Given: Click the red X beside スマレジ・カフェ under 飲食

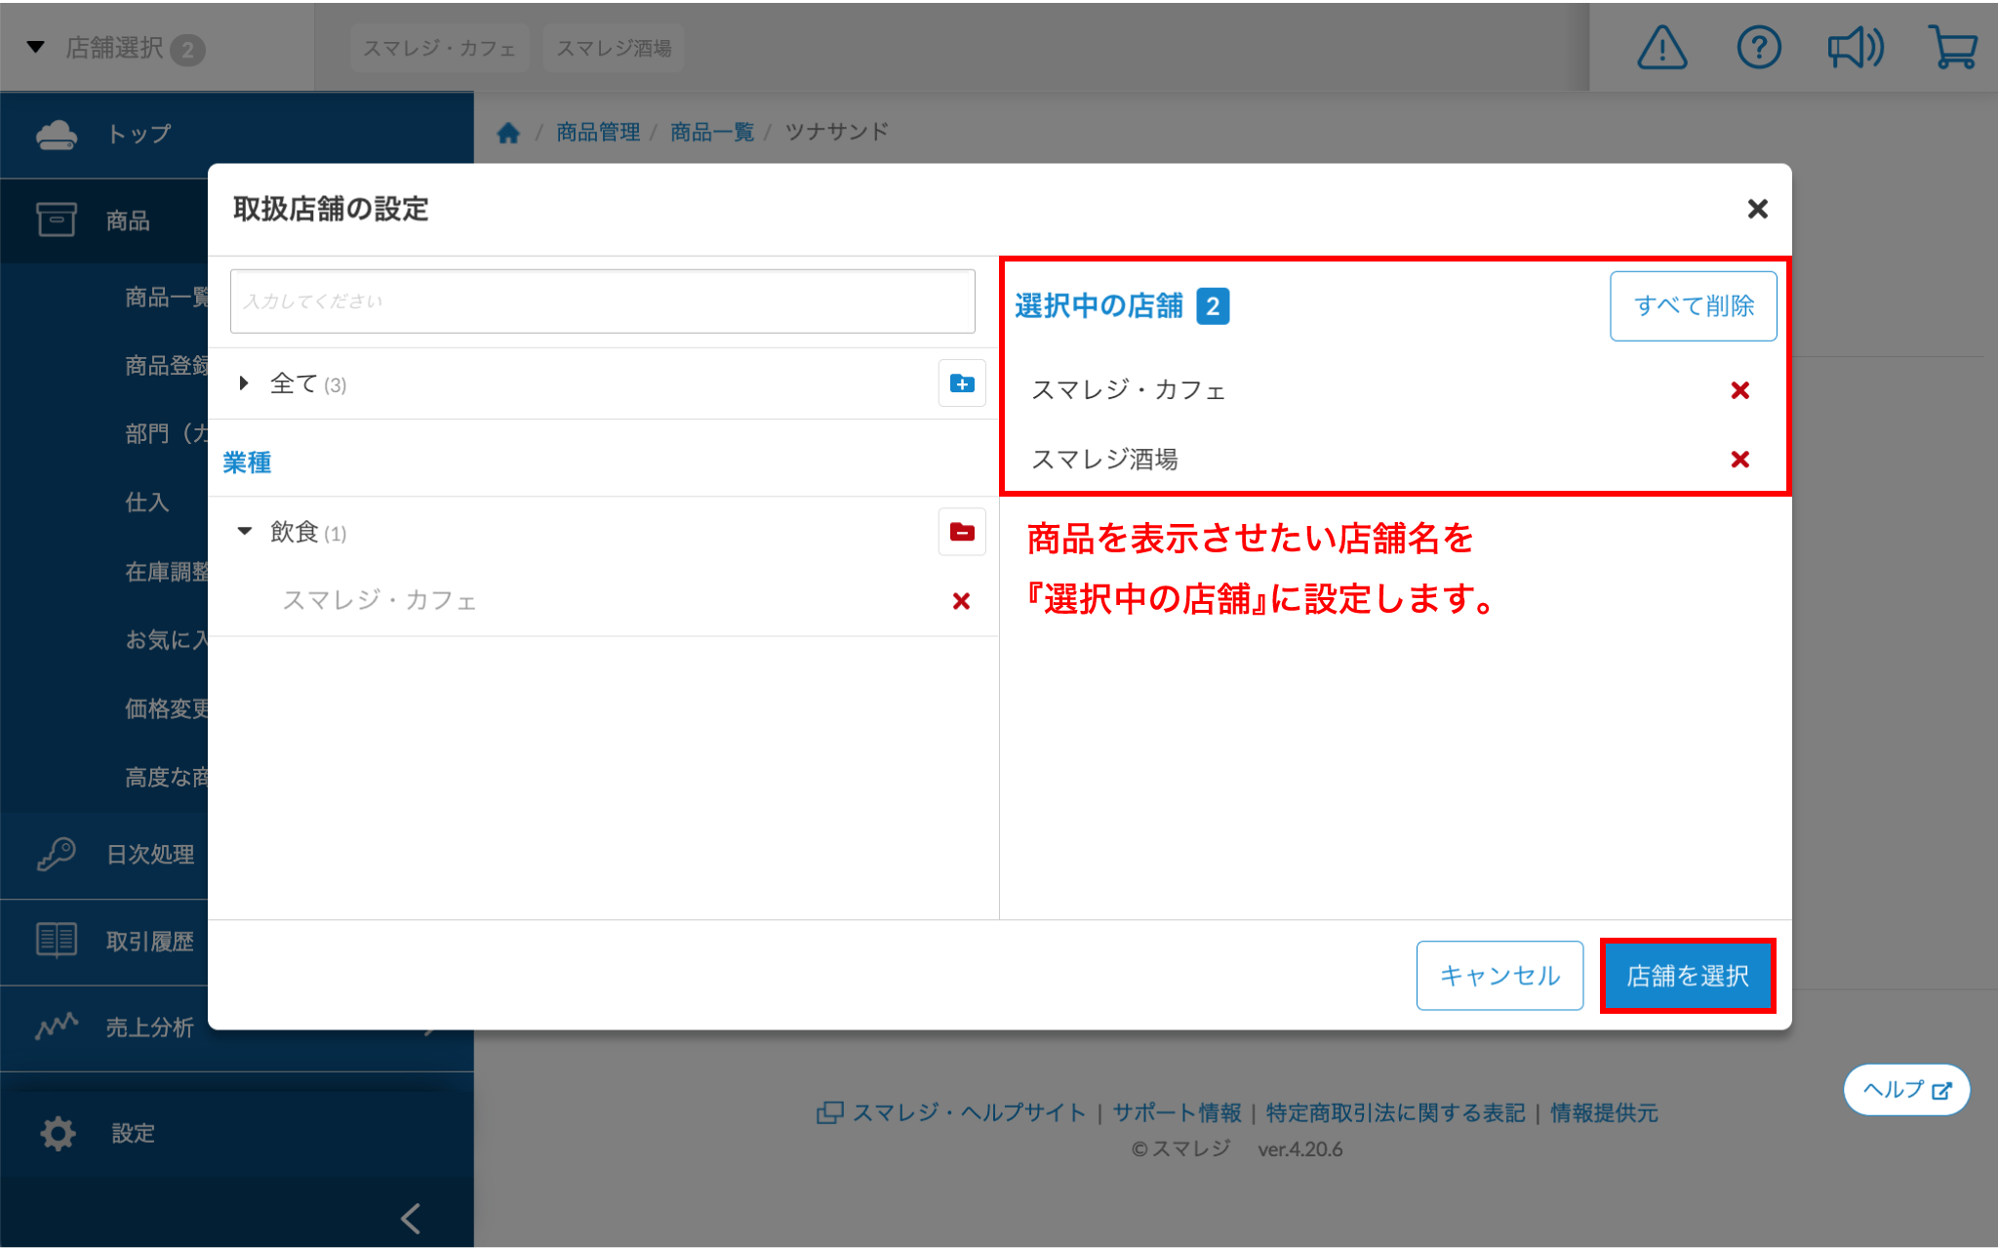Looking at the screenshot, I should click(x=961, y=601).
